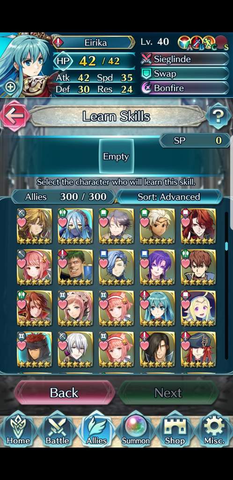Open the Shop castle icon
The image size is (233, 480).
(x=175, y=431)
